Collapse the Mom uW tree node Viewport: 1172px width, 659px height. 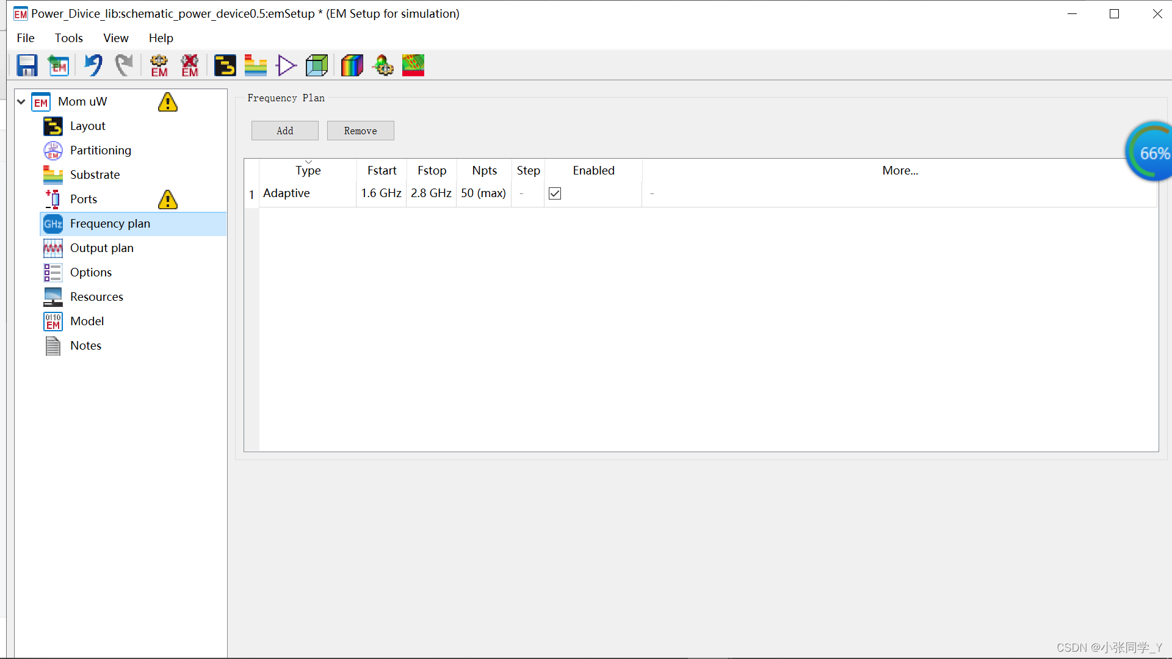tap(21, 102)
